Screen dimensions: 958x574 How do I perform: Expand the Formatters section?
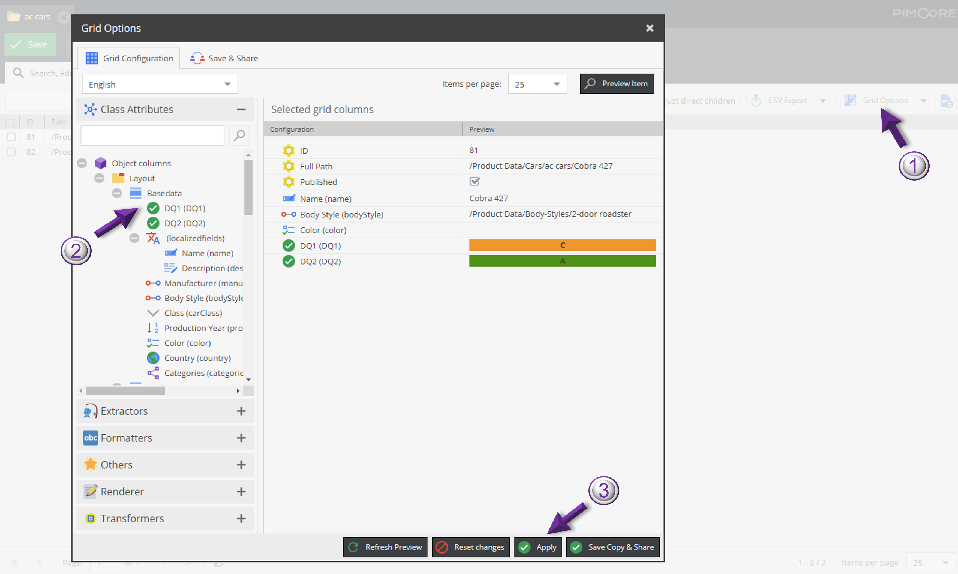[241, 438]
